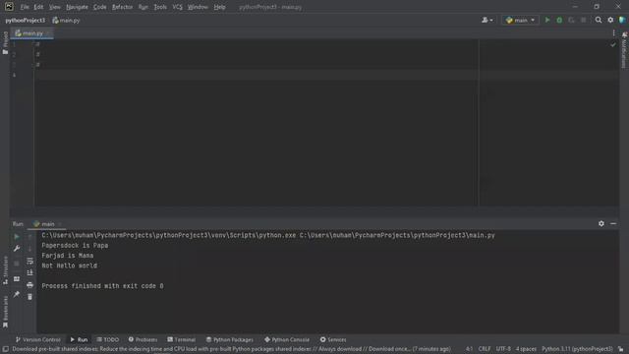Open the Python 3.11 interpreter selector
Image resolution: width=629 pixels, height=354 pixels.
point(577,349)
